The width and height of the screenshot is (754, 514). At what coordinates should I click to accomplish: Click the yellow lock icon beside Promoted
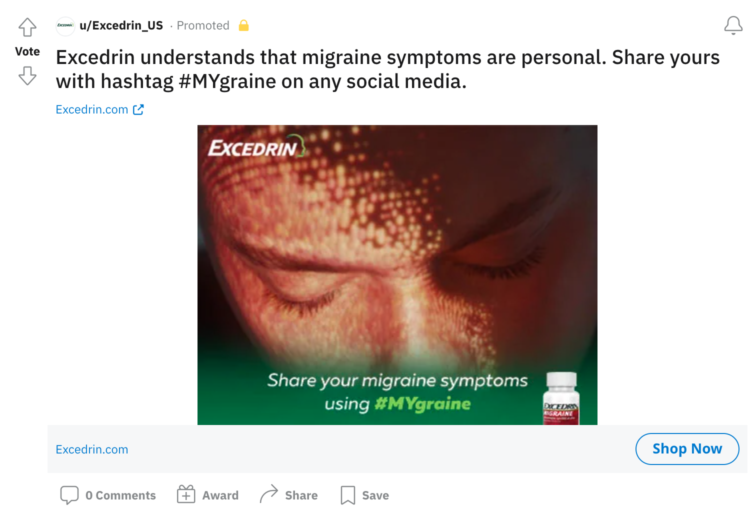[243, 25]
